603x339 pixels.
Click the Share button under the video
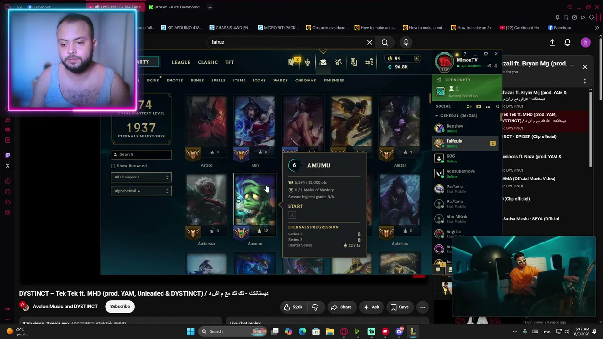click(x=341, y=307)
